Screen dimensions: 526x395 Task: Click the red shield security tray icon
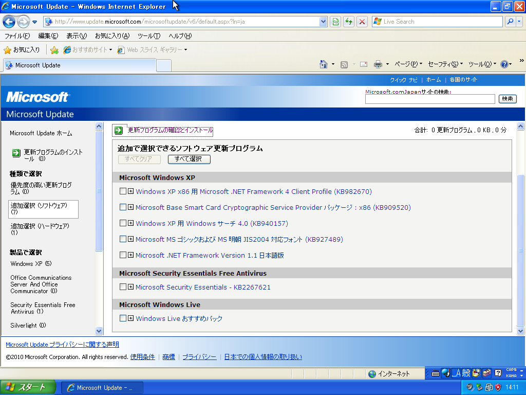click(x=498, y=387)
